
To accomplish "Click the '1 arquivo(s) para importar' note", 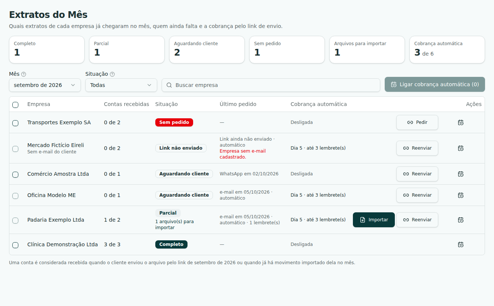I will pos(174,225).
